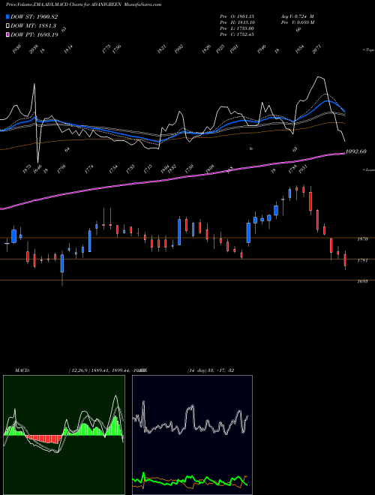Click the magenta DOW PT legend swatch
Screen dimensions: 375x495
8,34
